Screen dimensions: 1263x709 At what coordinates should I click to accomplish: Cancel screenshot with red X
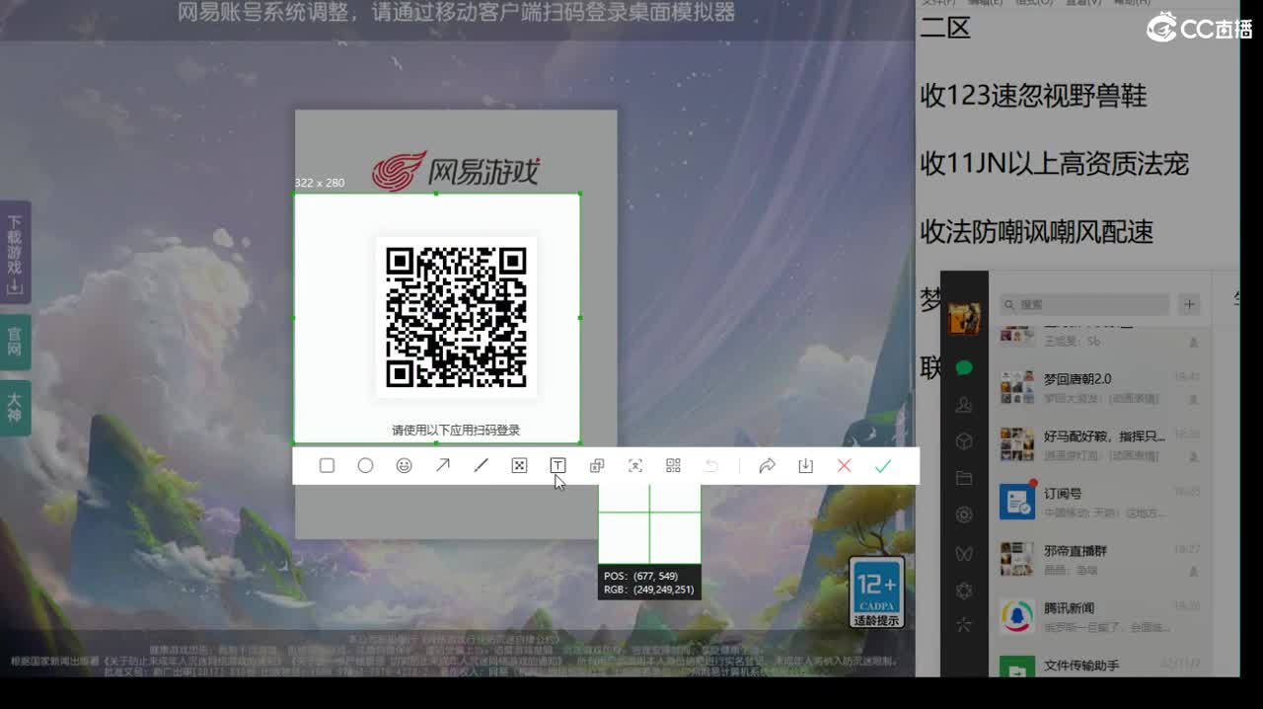click(844, 465)
